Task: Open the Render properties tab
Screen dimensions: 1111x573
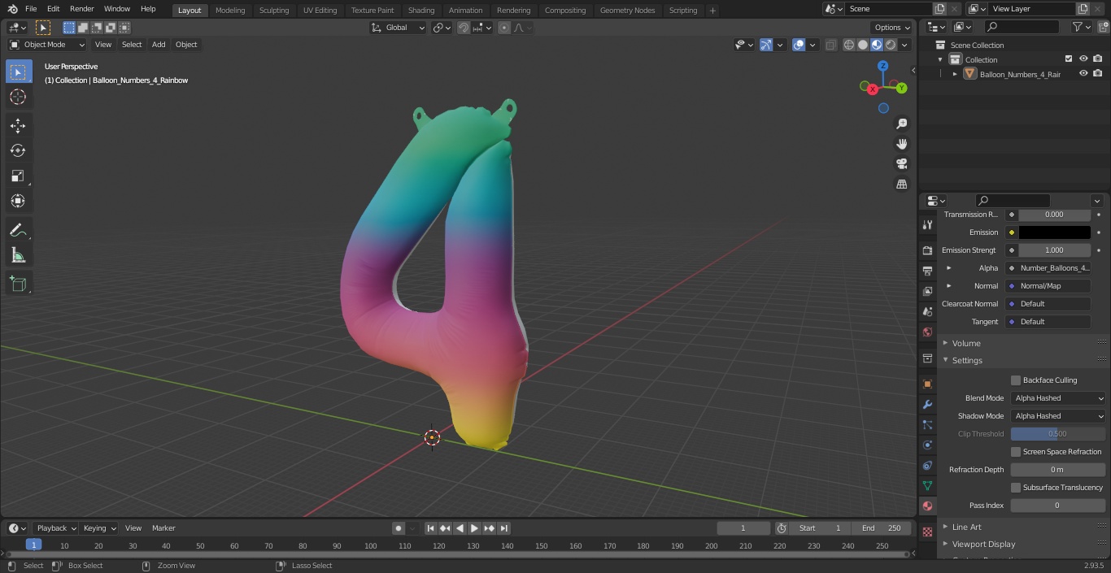Action: point(927,250)
